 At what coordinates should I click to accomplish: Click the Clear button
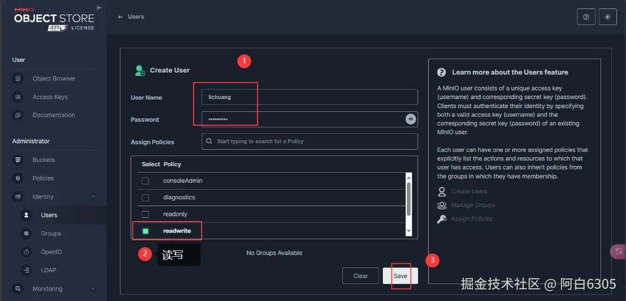point(360,276)
